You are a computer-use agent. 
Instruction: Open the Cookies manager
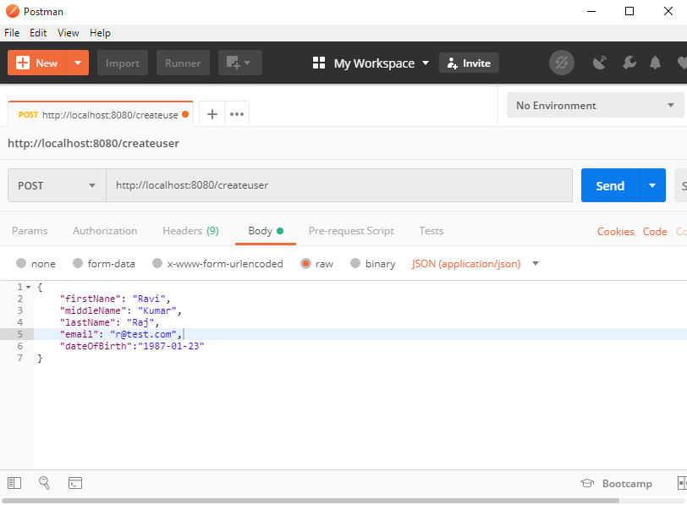pos(615,230)
